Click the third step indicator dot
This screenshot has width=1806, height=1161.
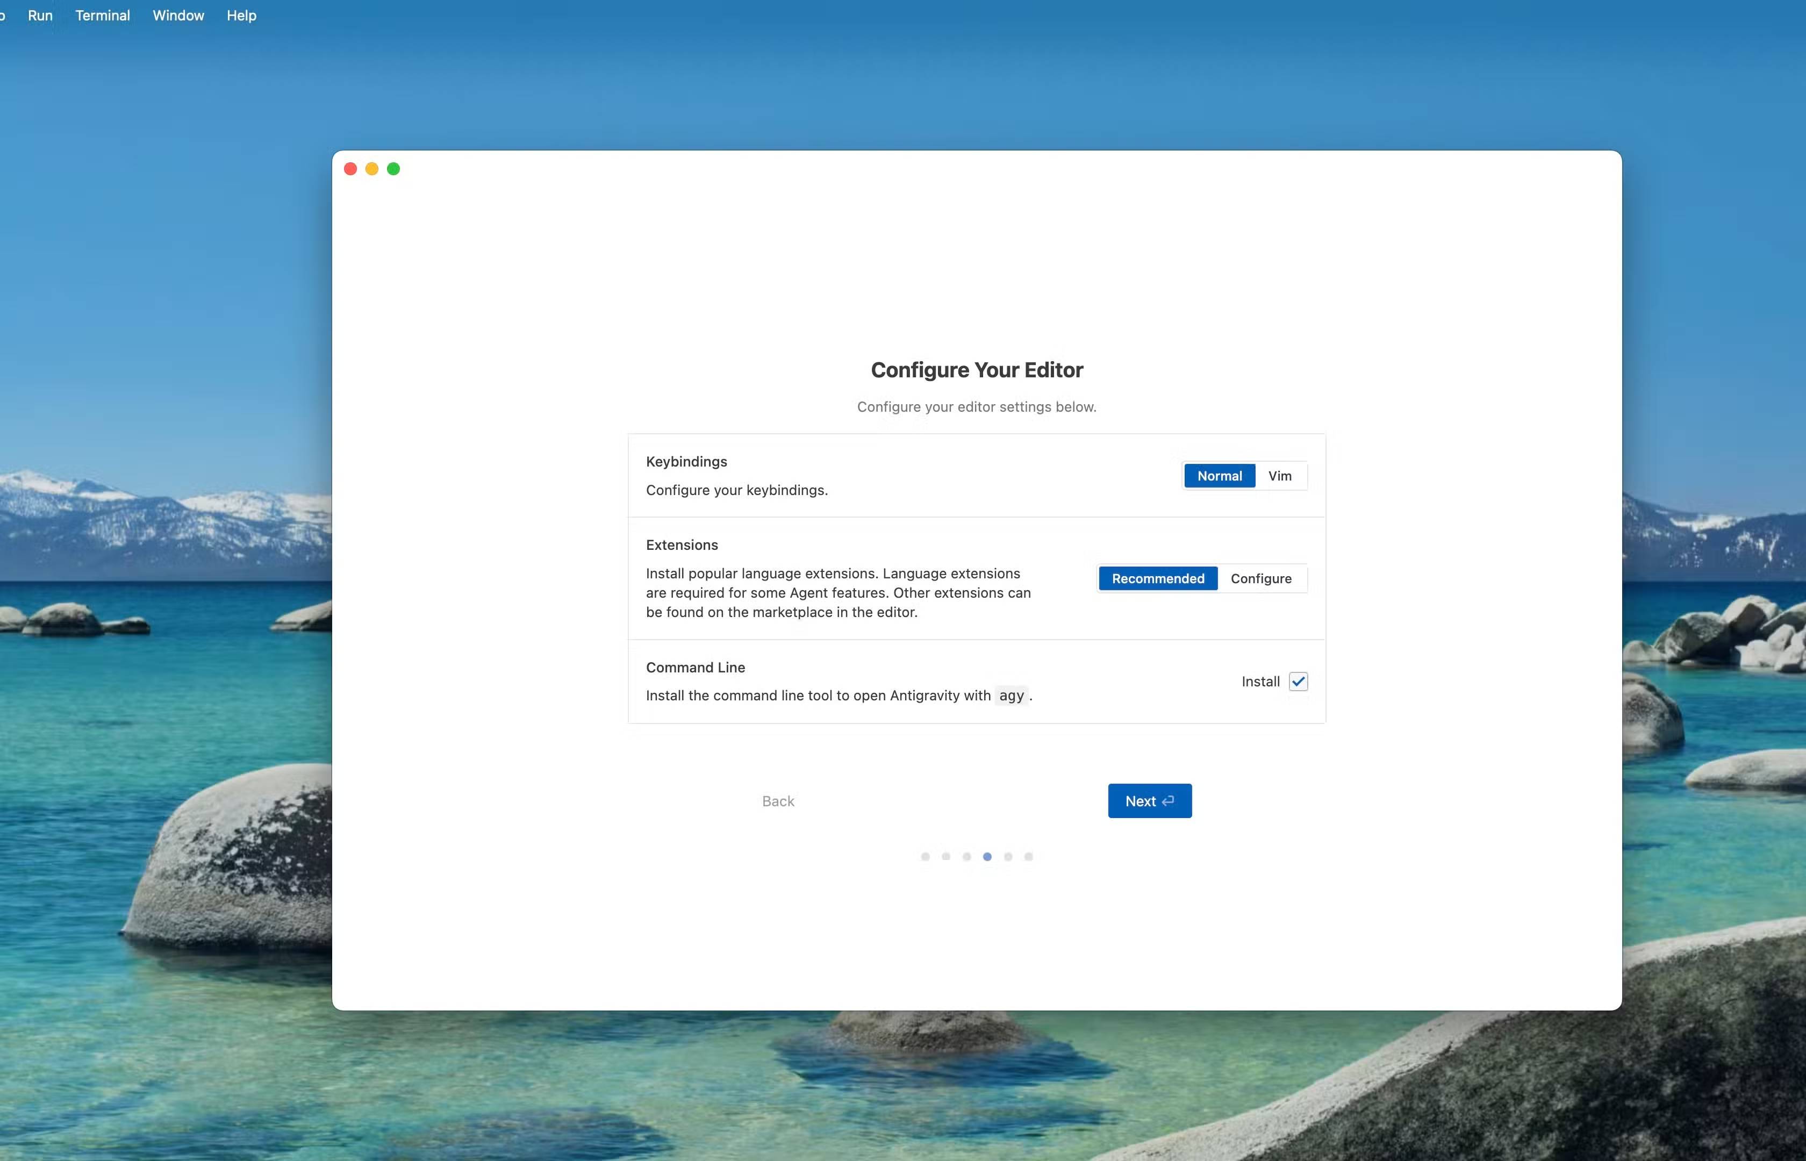(x=966, y=856)
